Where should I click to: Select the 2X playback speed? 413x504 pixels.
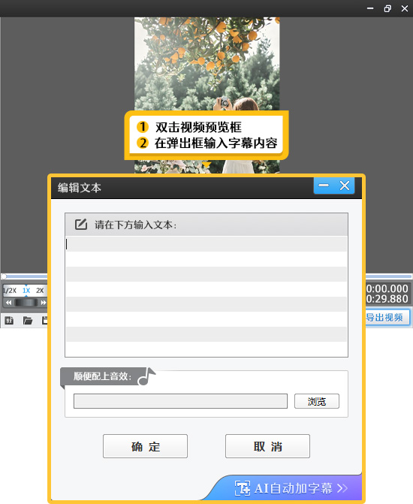pyautogui.click(x=40, y=291)
